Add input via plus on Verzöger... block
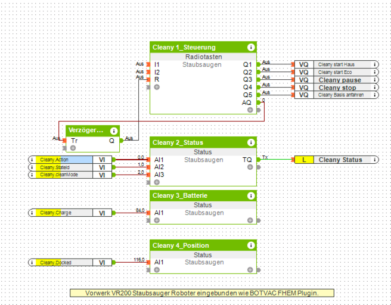The height and width of the screenshot is (305, 391). 73,148
